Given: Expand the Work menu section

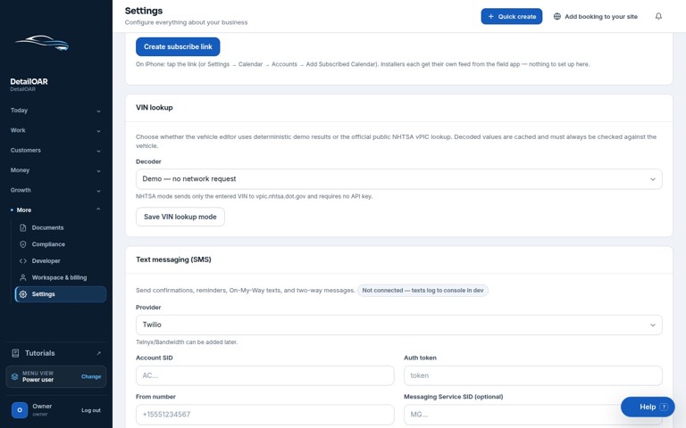Looking at the screenshot, I should [56, 130].
